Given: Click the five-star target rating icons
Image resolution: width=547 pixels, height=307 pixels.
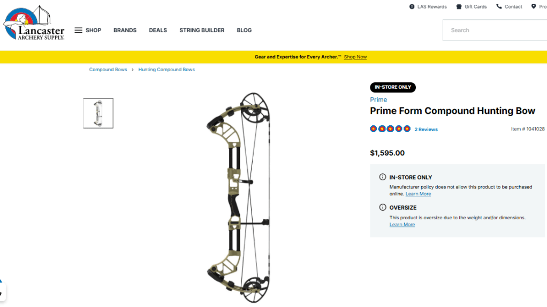Looking at the screenshot, I should pyautogui.click(x=390, y=129).
